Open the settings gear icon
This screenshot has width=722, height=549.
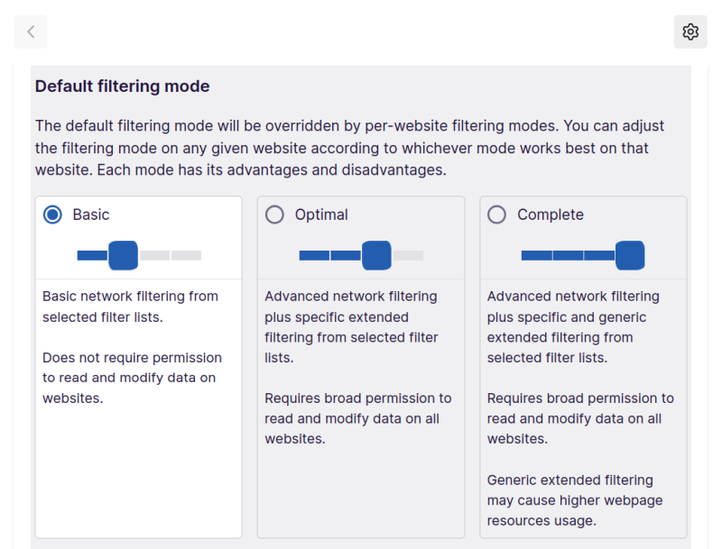[690, 32]
